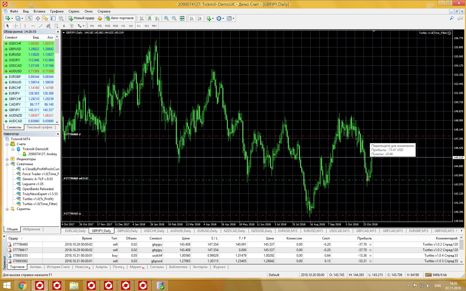Switch chart to candlesticks
The height and width of the screenshot is (291, 466).
point(150,18)
